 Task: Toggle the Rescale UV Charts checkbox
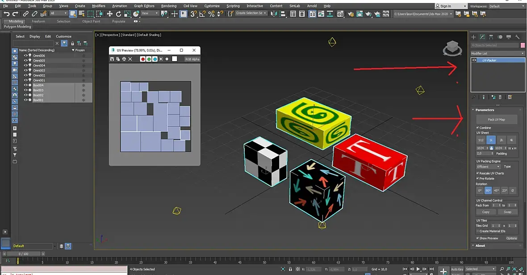[x=477, y=173]
